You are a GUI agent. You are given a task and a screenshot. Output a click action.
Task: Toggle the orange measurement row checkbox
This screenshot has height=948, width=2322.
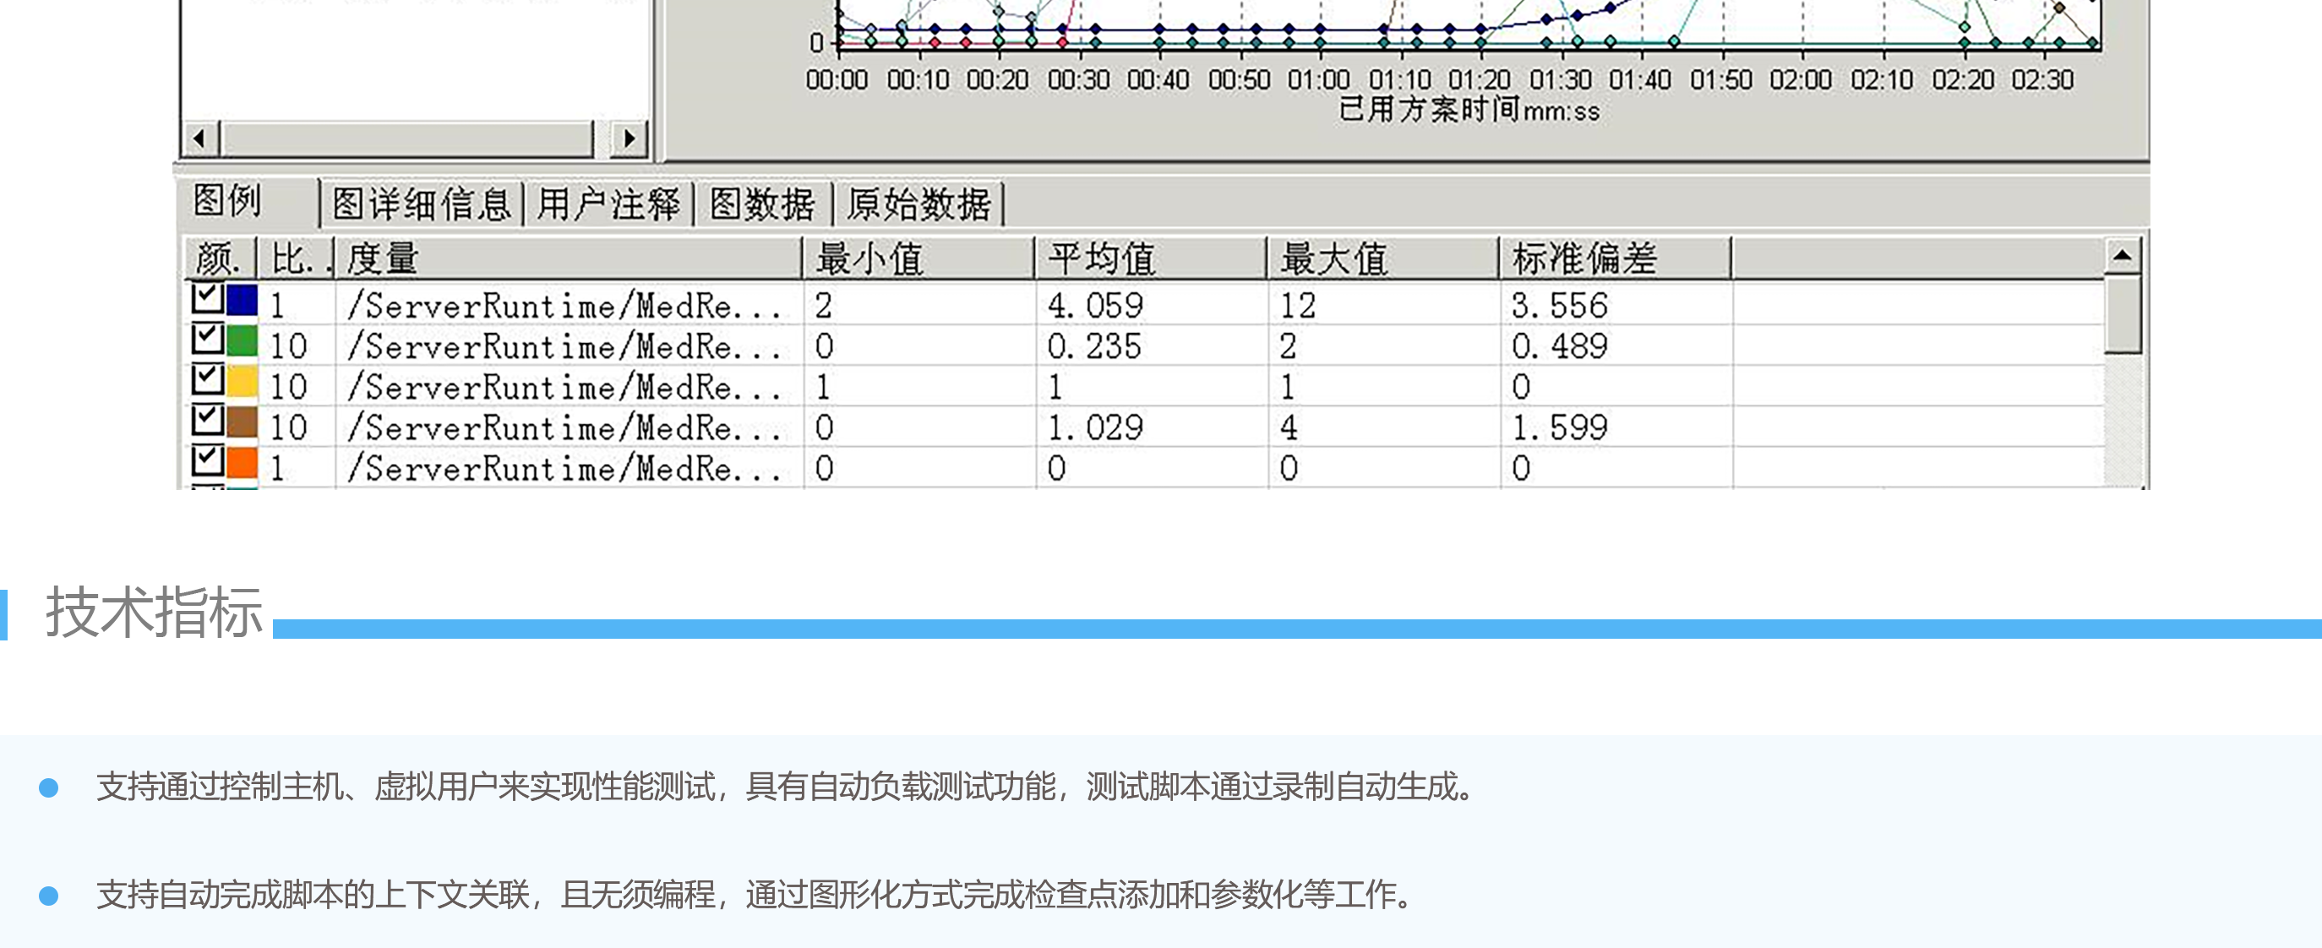[x=207, y=461]
